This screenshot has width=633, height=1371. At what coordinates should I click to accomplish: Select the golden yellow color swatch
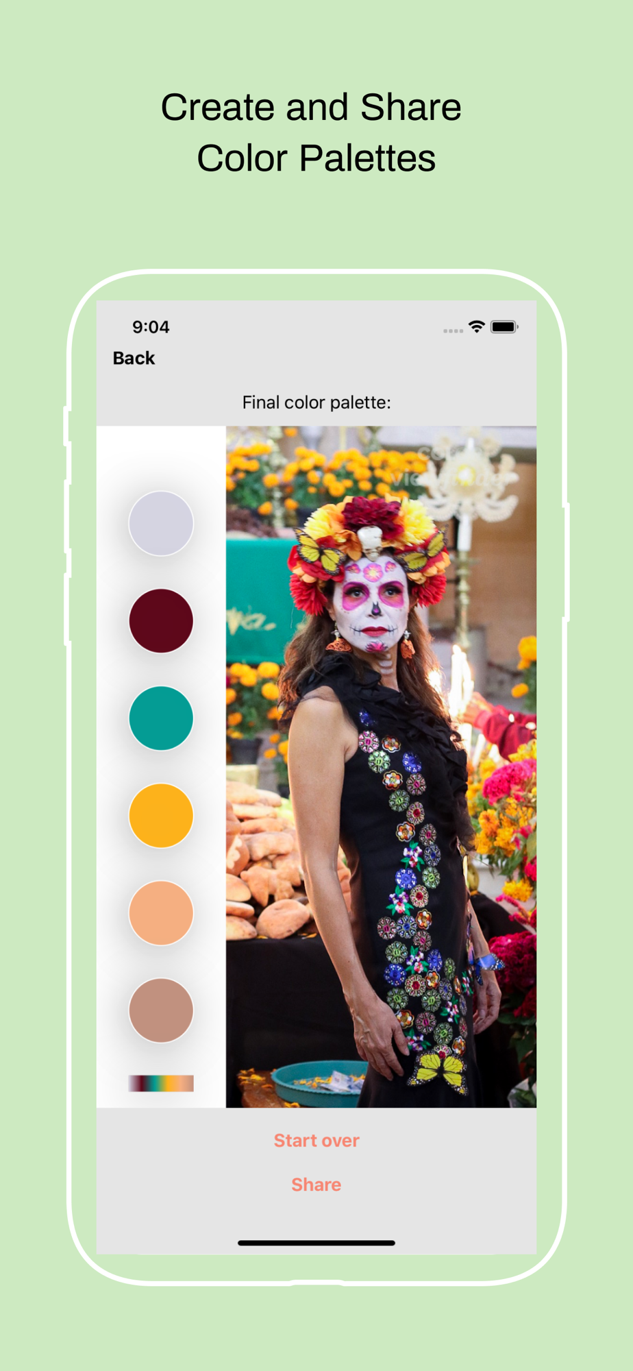pos(161,815)
